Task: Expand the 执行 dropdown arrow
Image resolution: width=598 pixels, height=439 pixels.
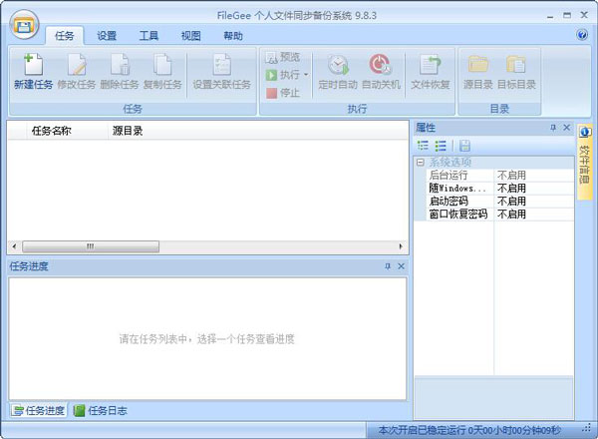Action: [306, 75]
